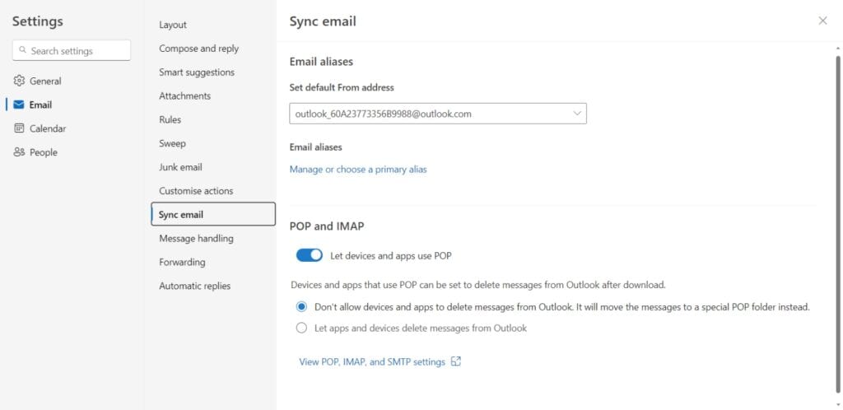Open Layout settings

coord(173,25)
